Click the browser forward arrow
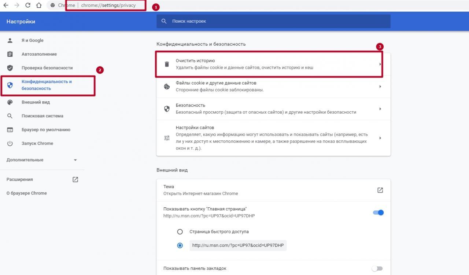The width and height of the screenshot is (469, 275). pos(16,5)
